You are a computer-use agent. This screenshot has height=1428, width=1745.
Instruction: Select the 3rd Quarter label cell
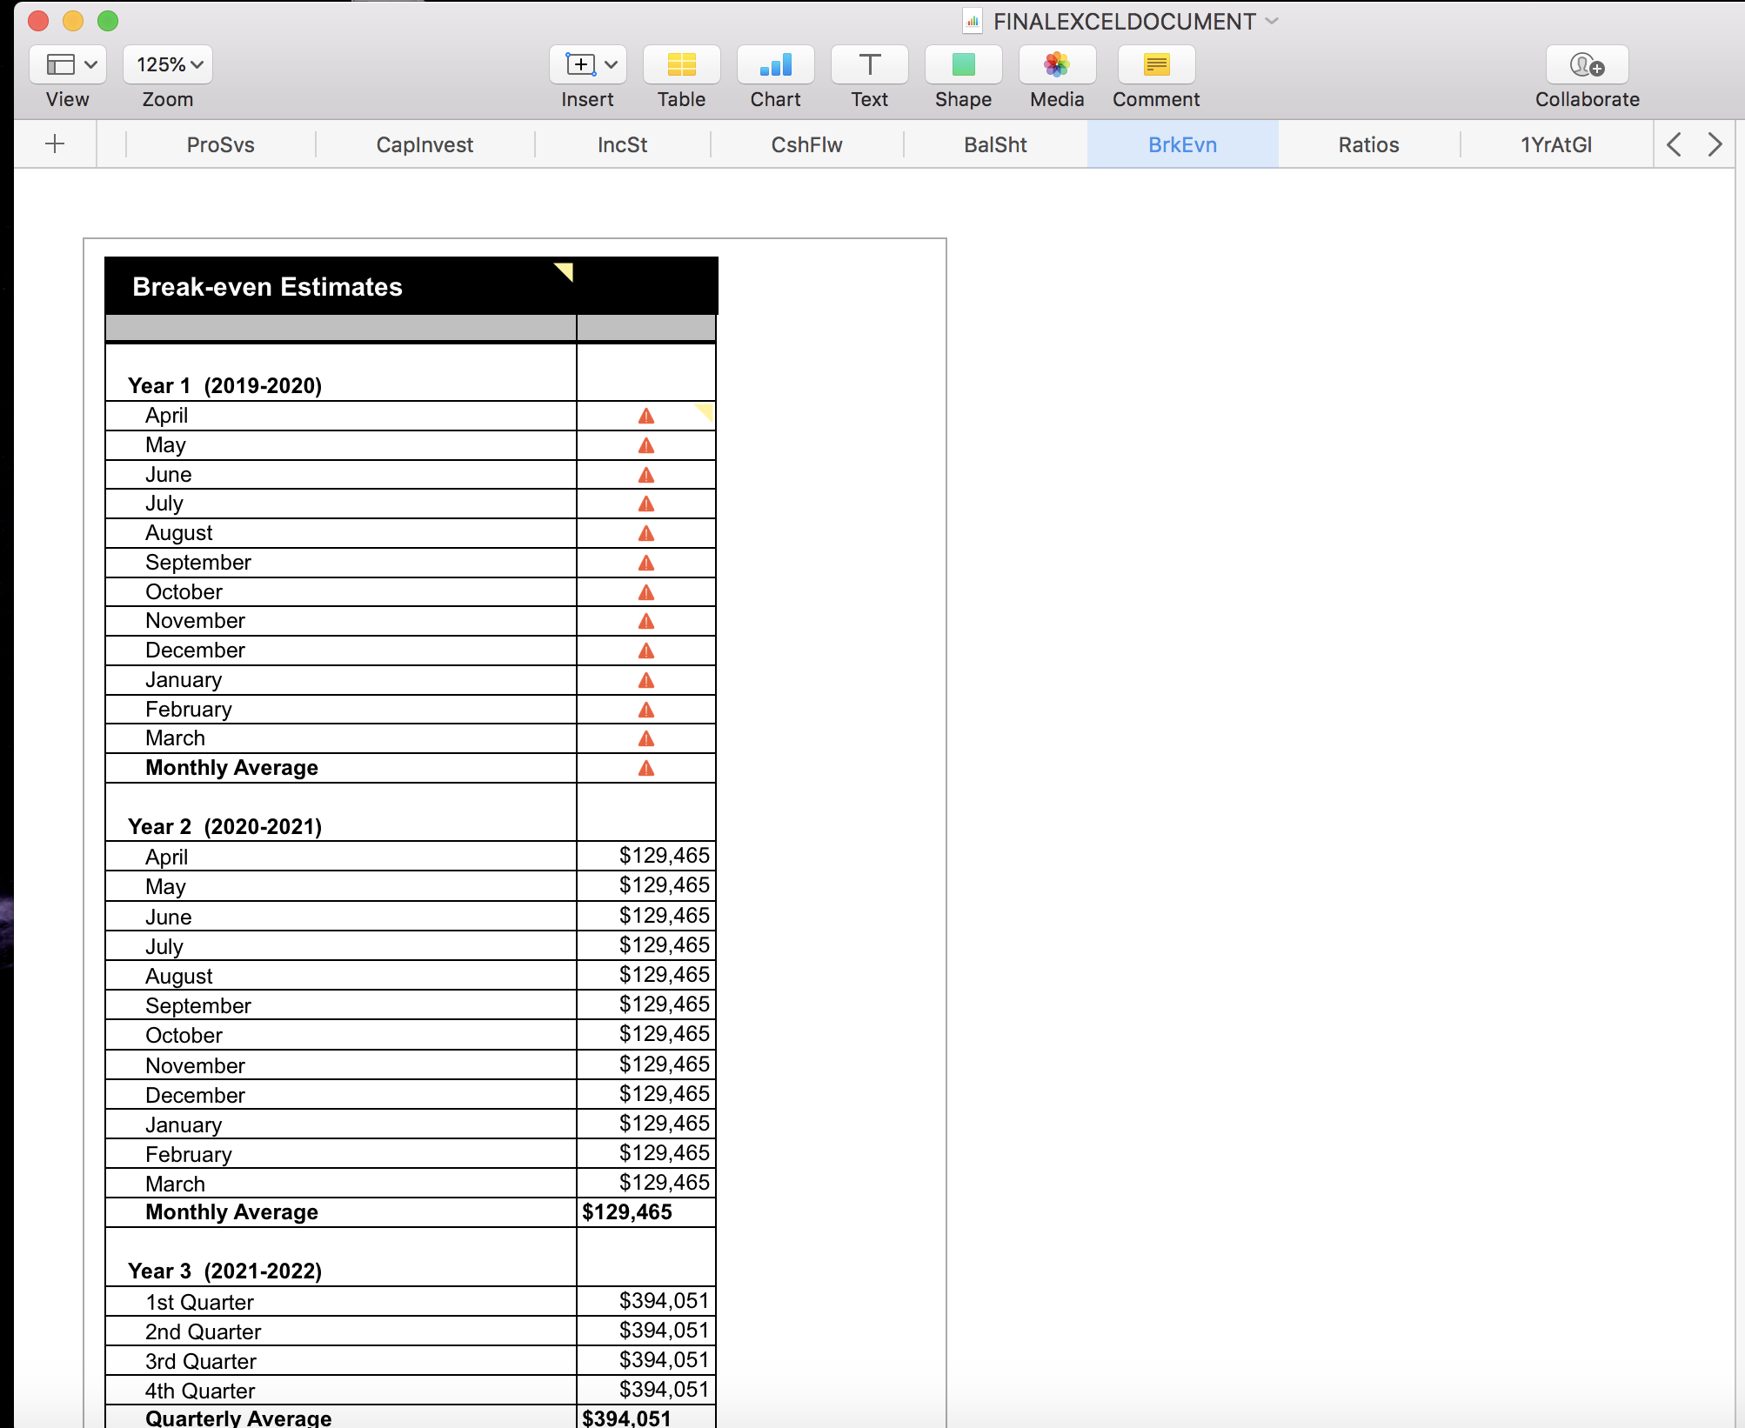pyautogui.click(x=341, y=1361)
